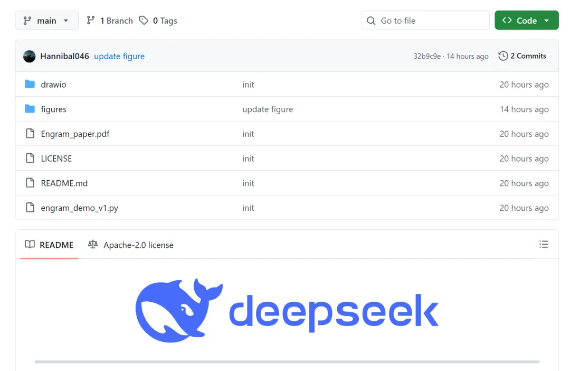Click the Engram_paper.pdf file icon
This screenshot has height=371, width=570.
30,134
